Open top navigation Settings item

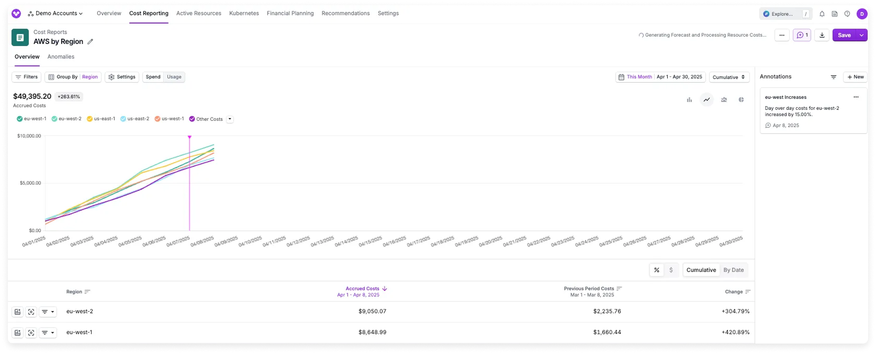pos(388,14)
